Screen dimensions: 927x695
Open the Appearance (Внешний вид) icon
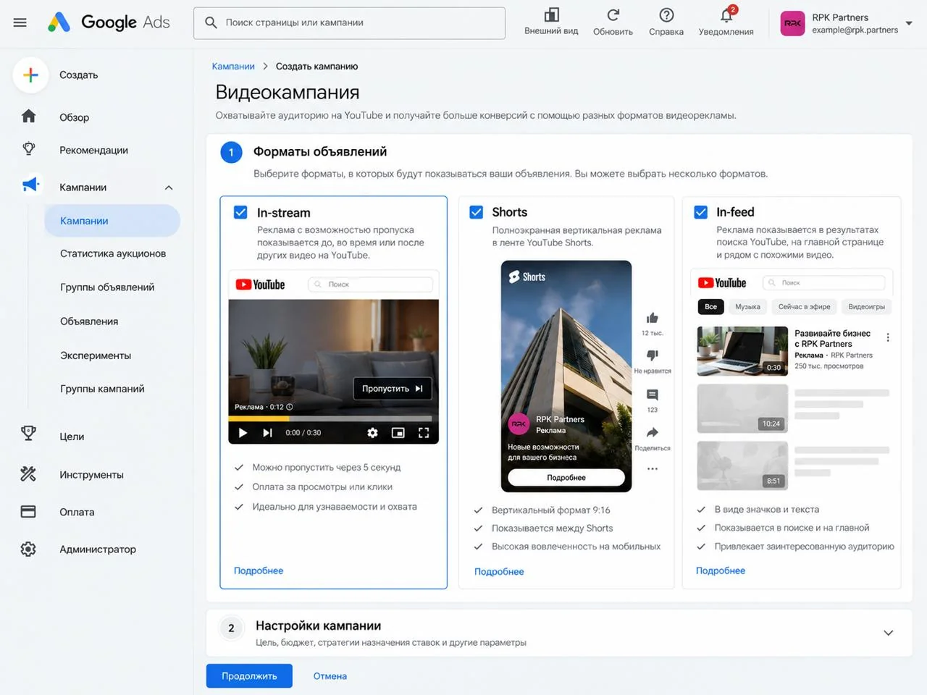(551, 15)
